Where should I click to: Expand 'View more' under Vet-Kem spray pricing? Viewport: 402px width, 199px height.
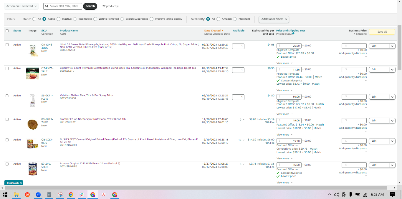[x=284, y=114]
